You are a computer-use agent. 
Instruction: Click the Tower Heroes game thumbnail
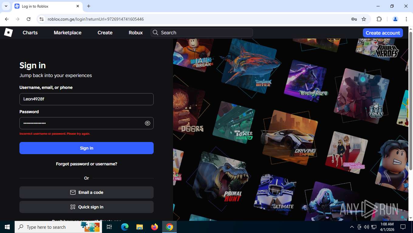378,49
